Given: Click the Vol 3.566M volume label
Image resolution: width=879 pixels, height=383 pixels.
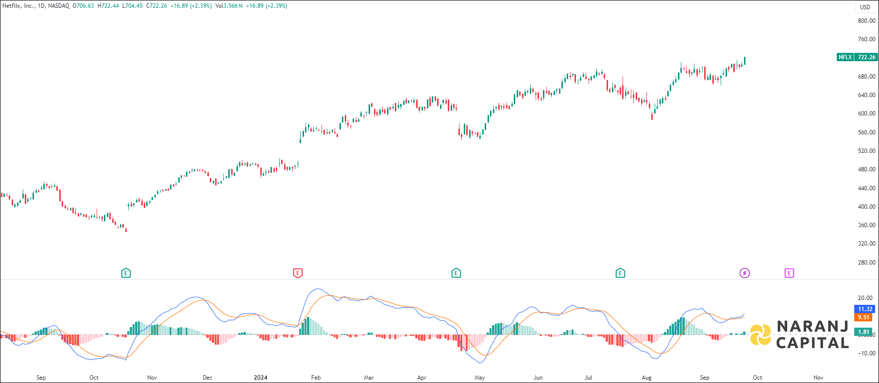Looking at the screenshot, I should point(229,6).
